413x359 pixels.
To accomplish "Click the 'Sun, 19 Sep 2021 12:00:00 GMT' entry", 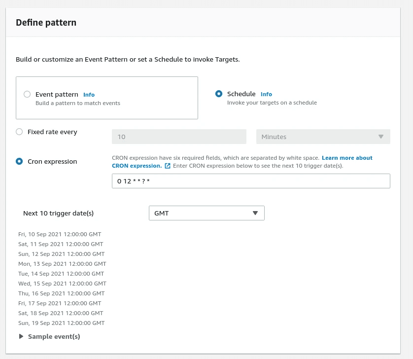I will pos(62,323).
